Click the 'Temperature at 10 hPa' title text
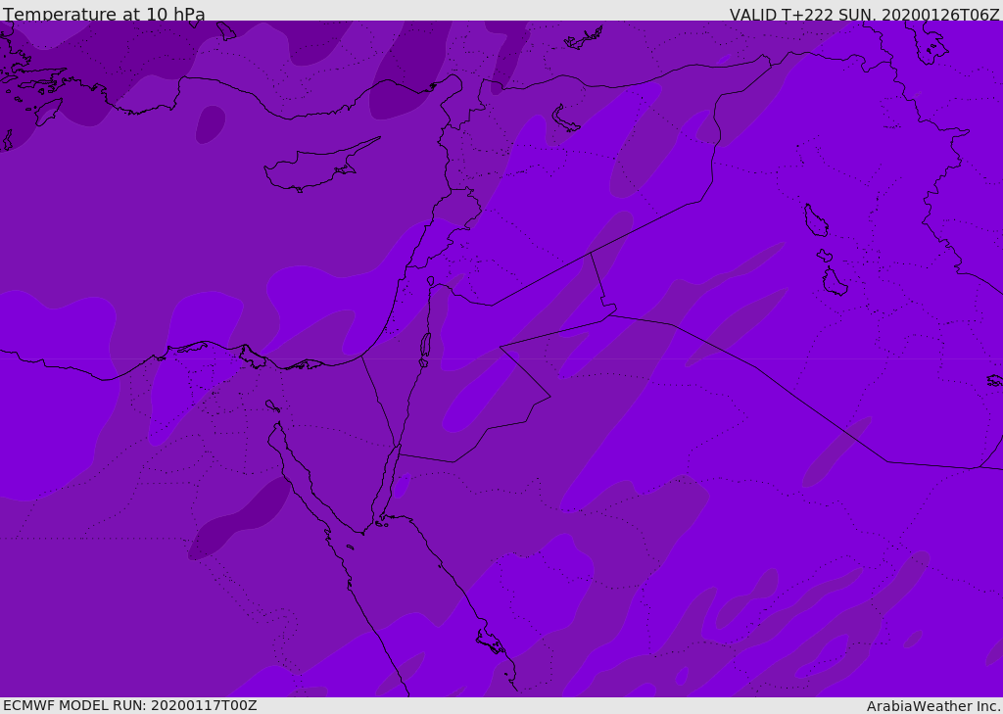This screenshot has height=714, width=1003. pos(104,14)
